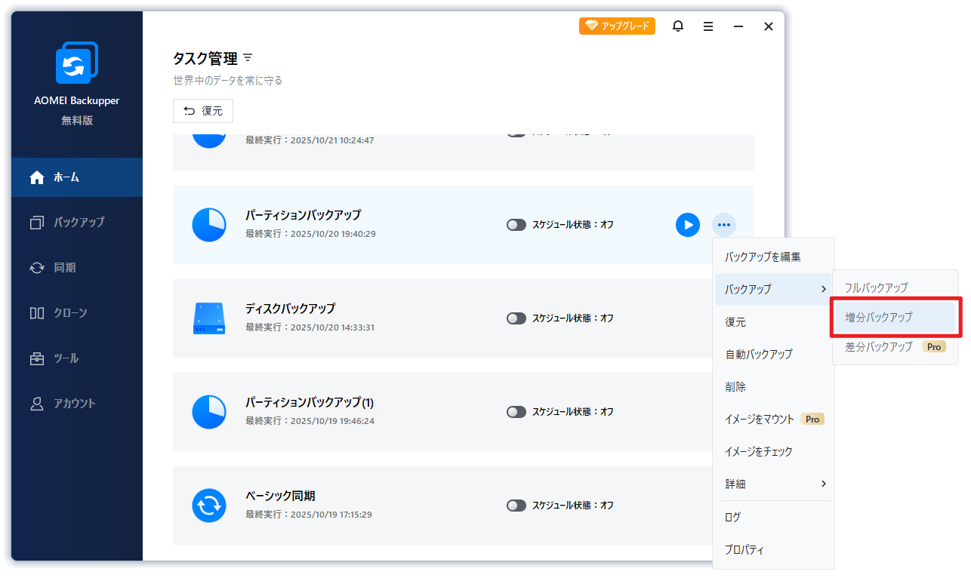Open the ツール sidebar section

click(x=77, y=358)
